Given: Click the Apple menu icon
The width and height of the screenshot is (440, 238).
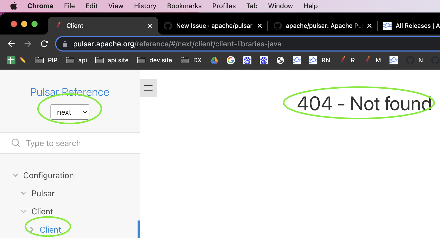Looking at the screenshot, I should 14,6.
